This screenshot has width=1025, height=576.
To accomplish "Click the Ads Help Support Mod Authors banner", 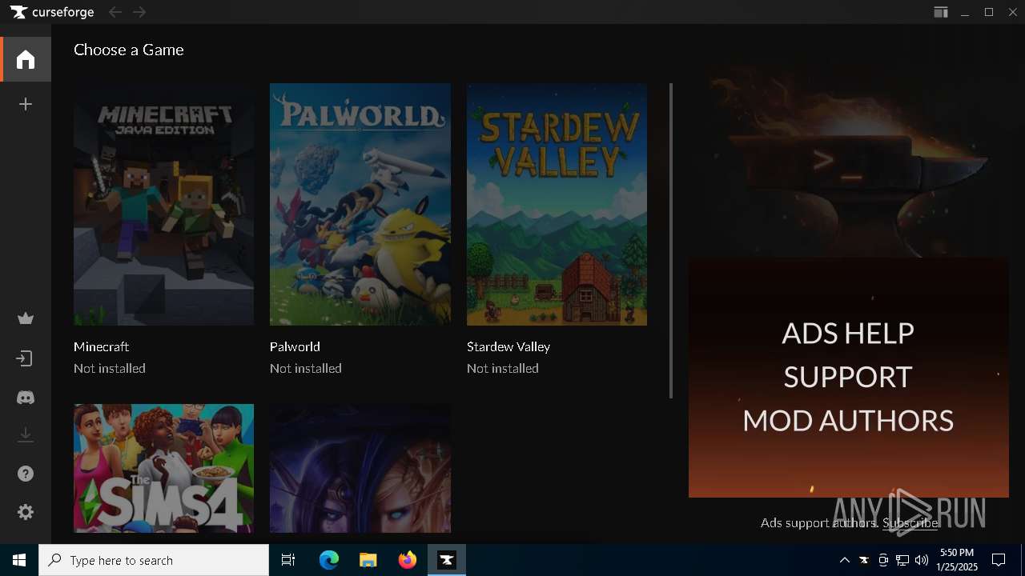I will click(849, 377).
